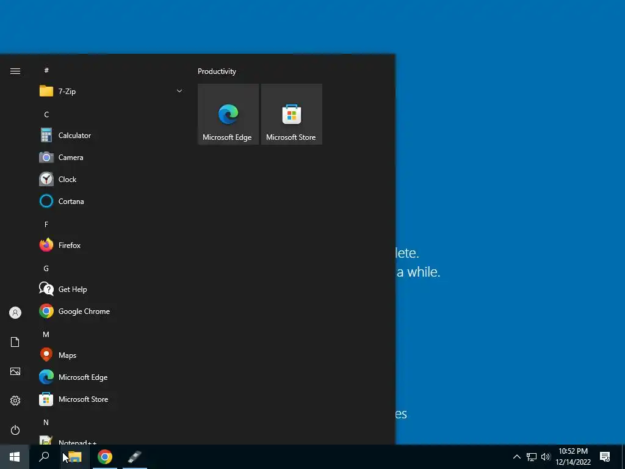Click the G letter section header
The width and height of the screenshot is (625, 469).
click(x=46, y=269)
